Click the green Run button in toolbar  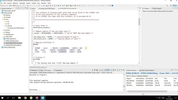click(67, 6)
